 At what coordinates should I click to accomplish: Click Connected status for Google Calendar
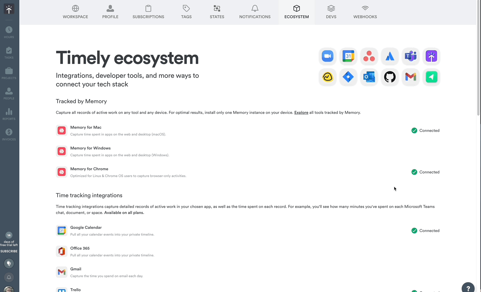click(x=425, y=231)
